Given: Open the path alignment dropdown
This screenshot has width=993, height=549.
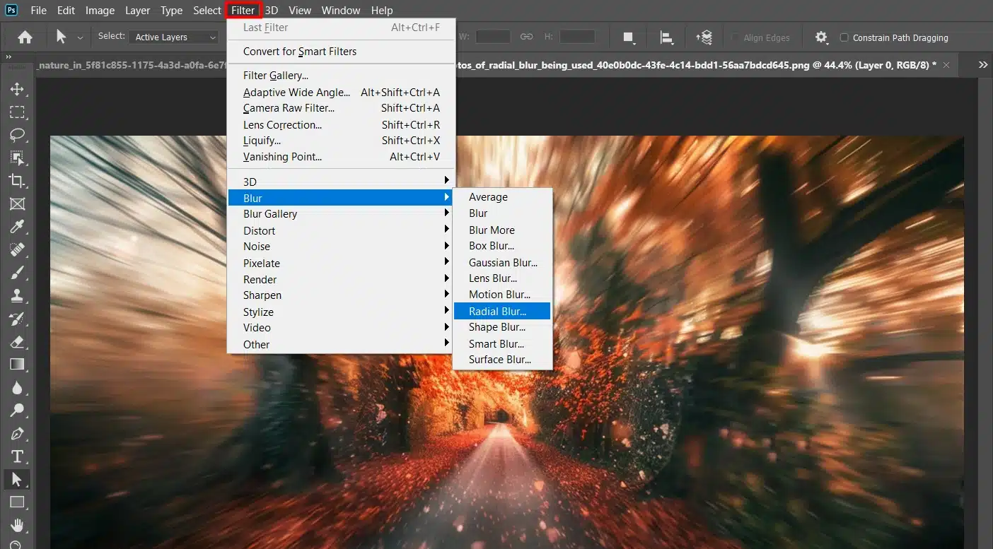Looking at the screenshot, I should (x=666, y=37).
